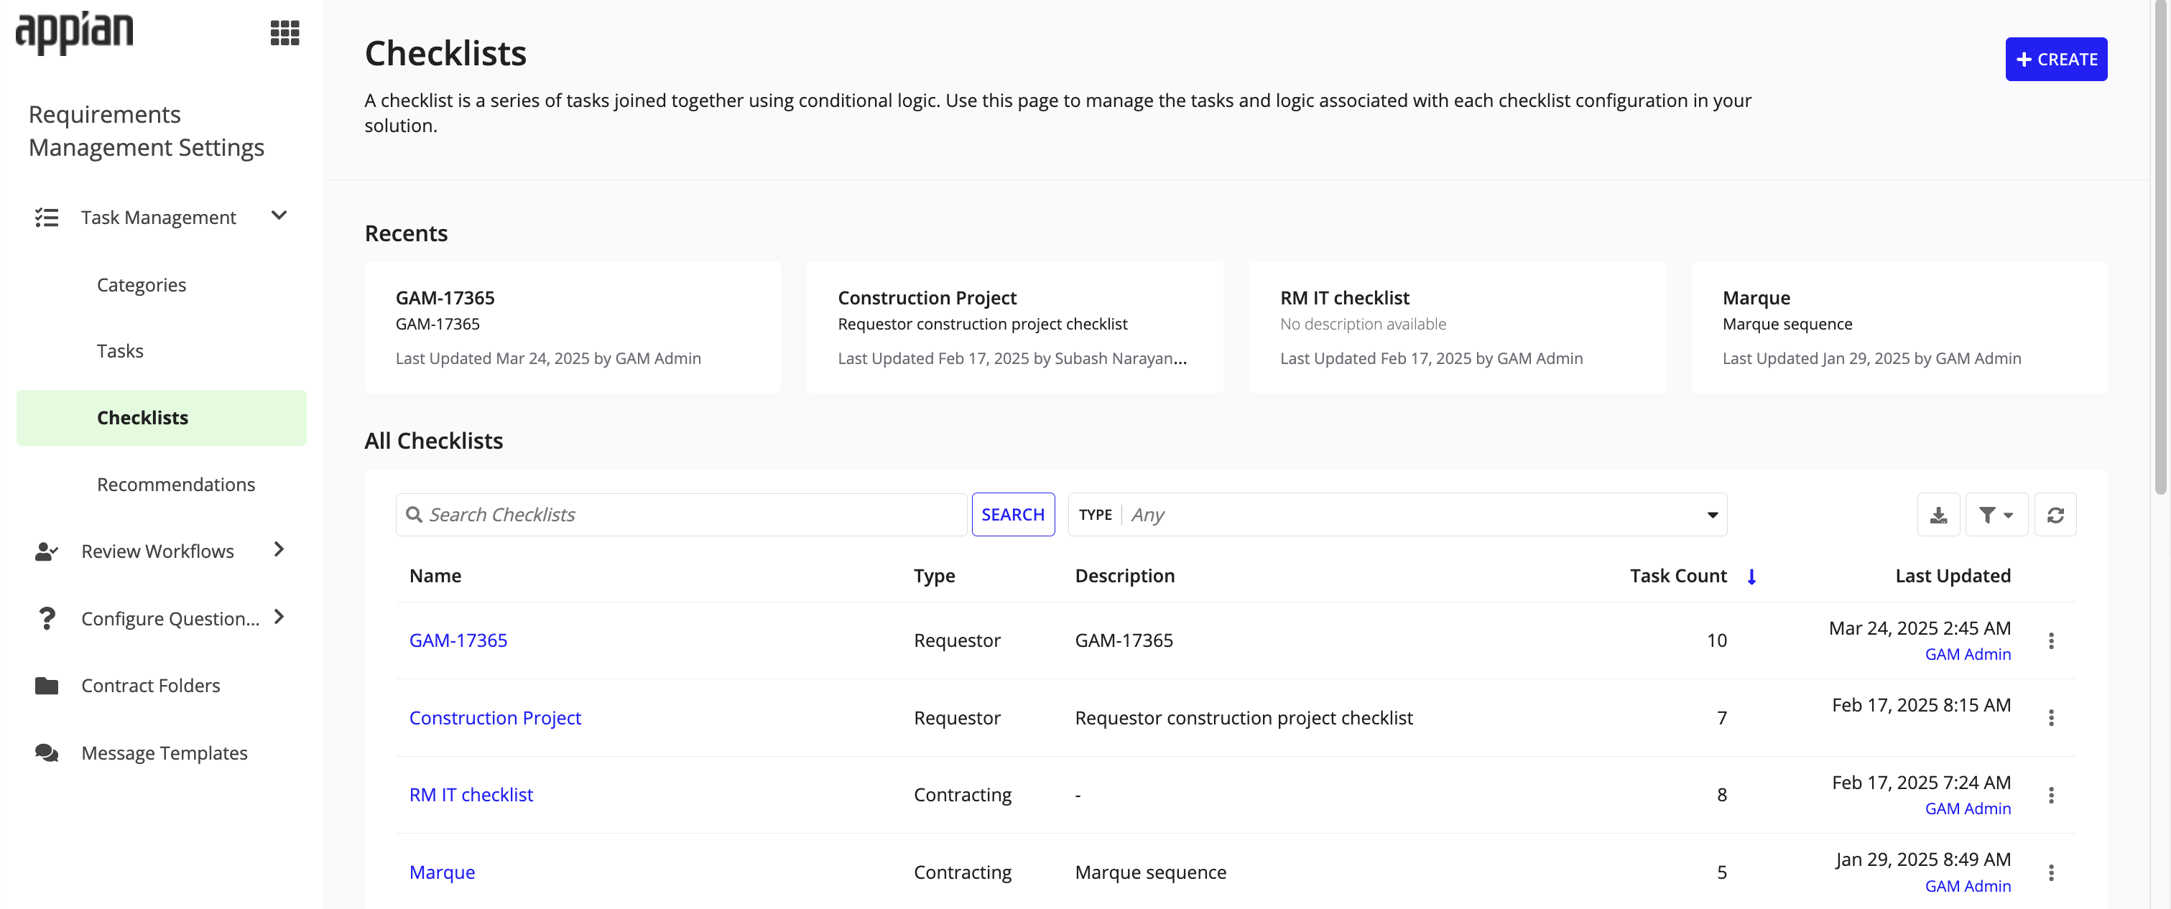Click the Task Management checklist icon
This screenshot has height=909, width=2171.
[x=47, y=218]
